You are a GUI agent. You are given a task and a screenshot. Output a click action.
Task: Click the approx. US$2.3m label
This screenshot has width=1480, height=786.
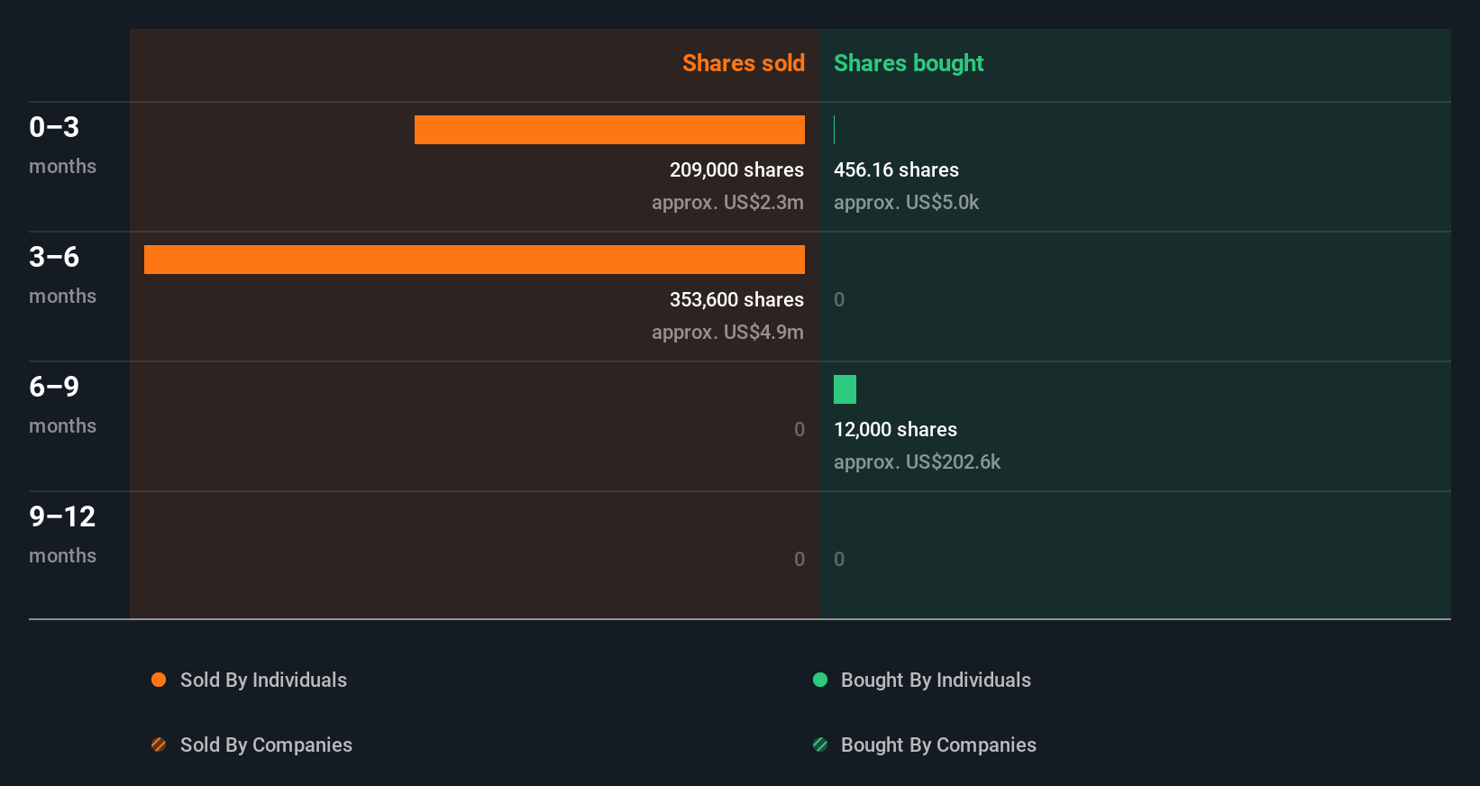pos(727,203)
